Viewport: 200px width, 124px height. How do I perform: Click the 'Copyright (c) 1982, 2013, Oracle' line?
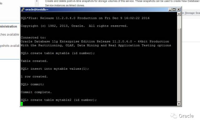click(74, 26)
